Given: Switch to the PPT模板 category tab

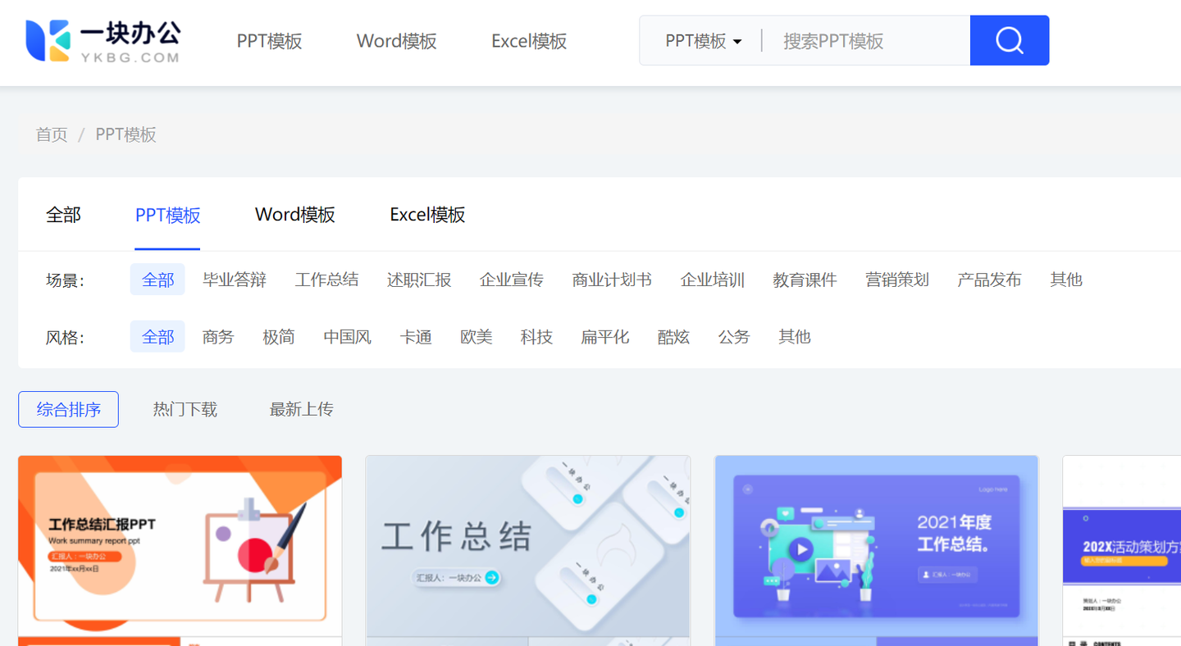Looking at the screenshot, I should 167,215.
